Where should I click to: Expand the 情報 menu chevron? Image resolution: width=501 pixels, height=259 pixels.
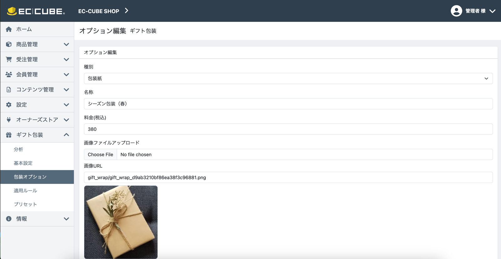[x=66, y=219]
